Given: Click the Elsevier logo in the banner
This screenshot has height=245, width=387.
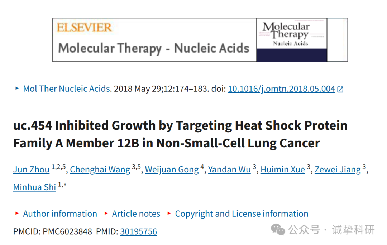Looking at the screenshot, I should coord(84,27).
